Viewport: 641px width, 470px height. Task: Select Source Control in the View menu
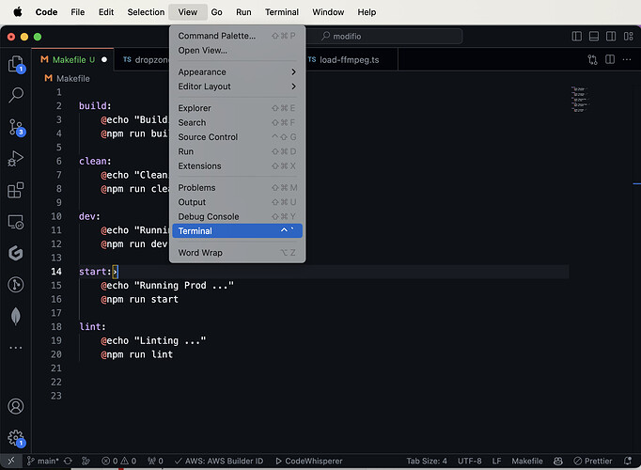[x=237, y=137]
